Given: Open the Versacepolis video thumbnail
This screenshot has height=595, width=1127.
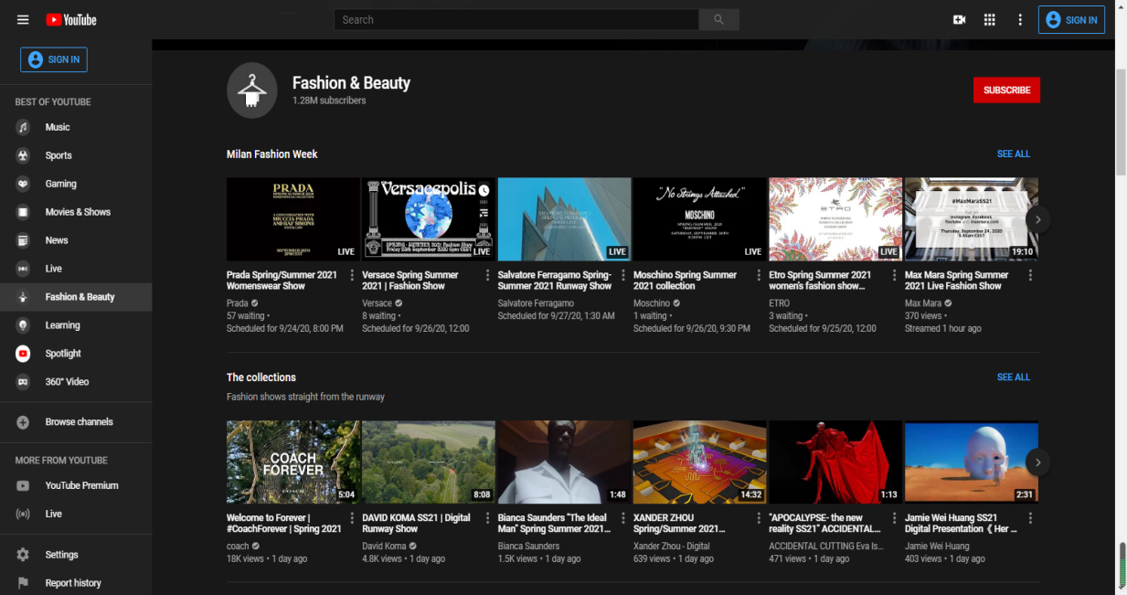Looking at the screenshot, I should point(429,219).
